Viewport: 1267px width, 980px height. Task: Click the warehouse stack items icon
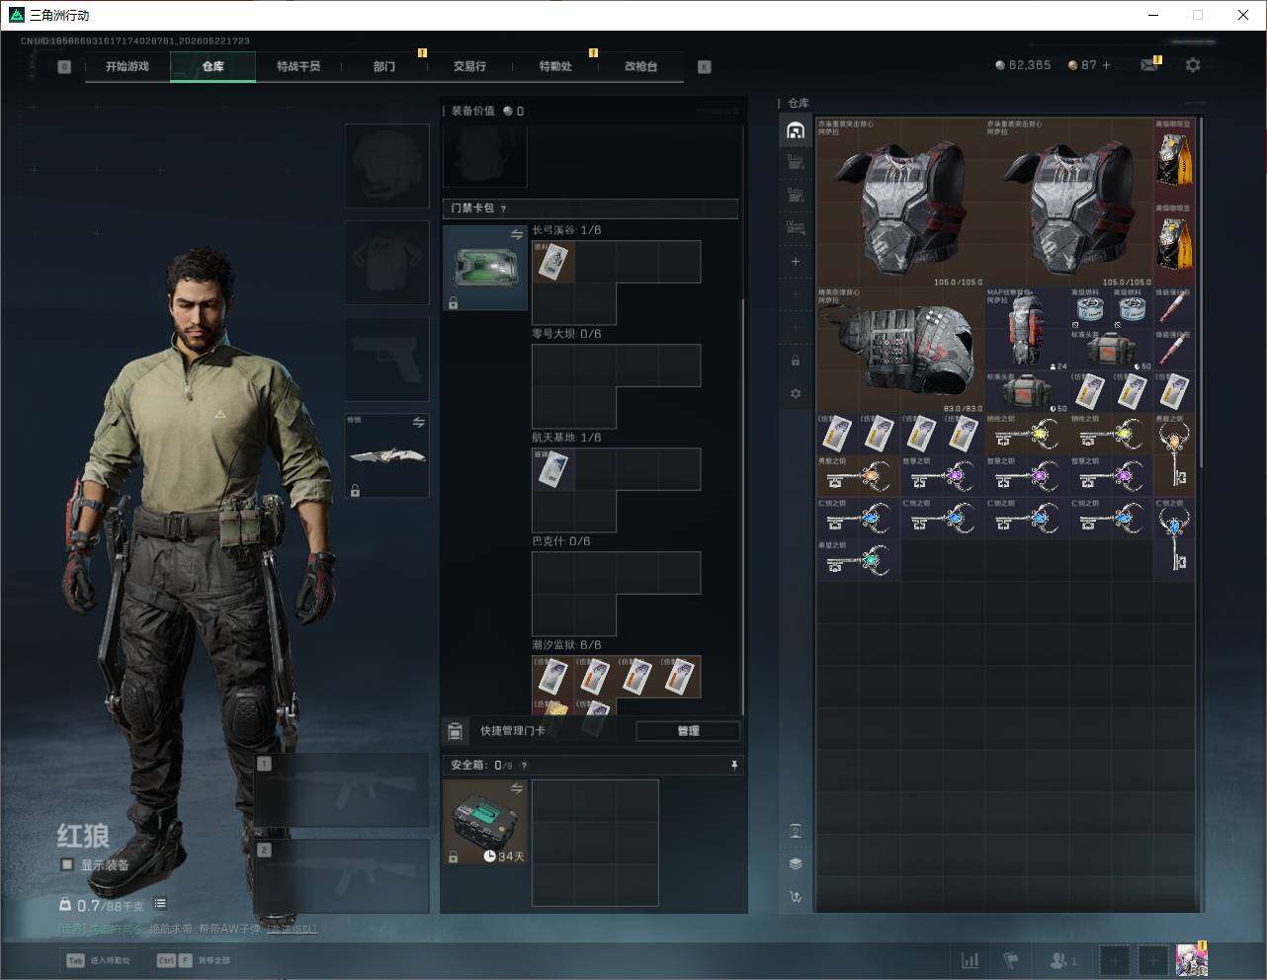coord(796,863)
